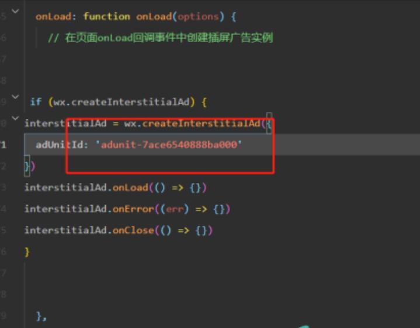This screenshot has width=420, height=328.
Task: Click the ad unit ID string 'adunit-7ace6540888ba000'
Action: pos(168,144)
